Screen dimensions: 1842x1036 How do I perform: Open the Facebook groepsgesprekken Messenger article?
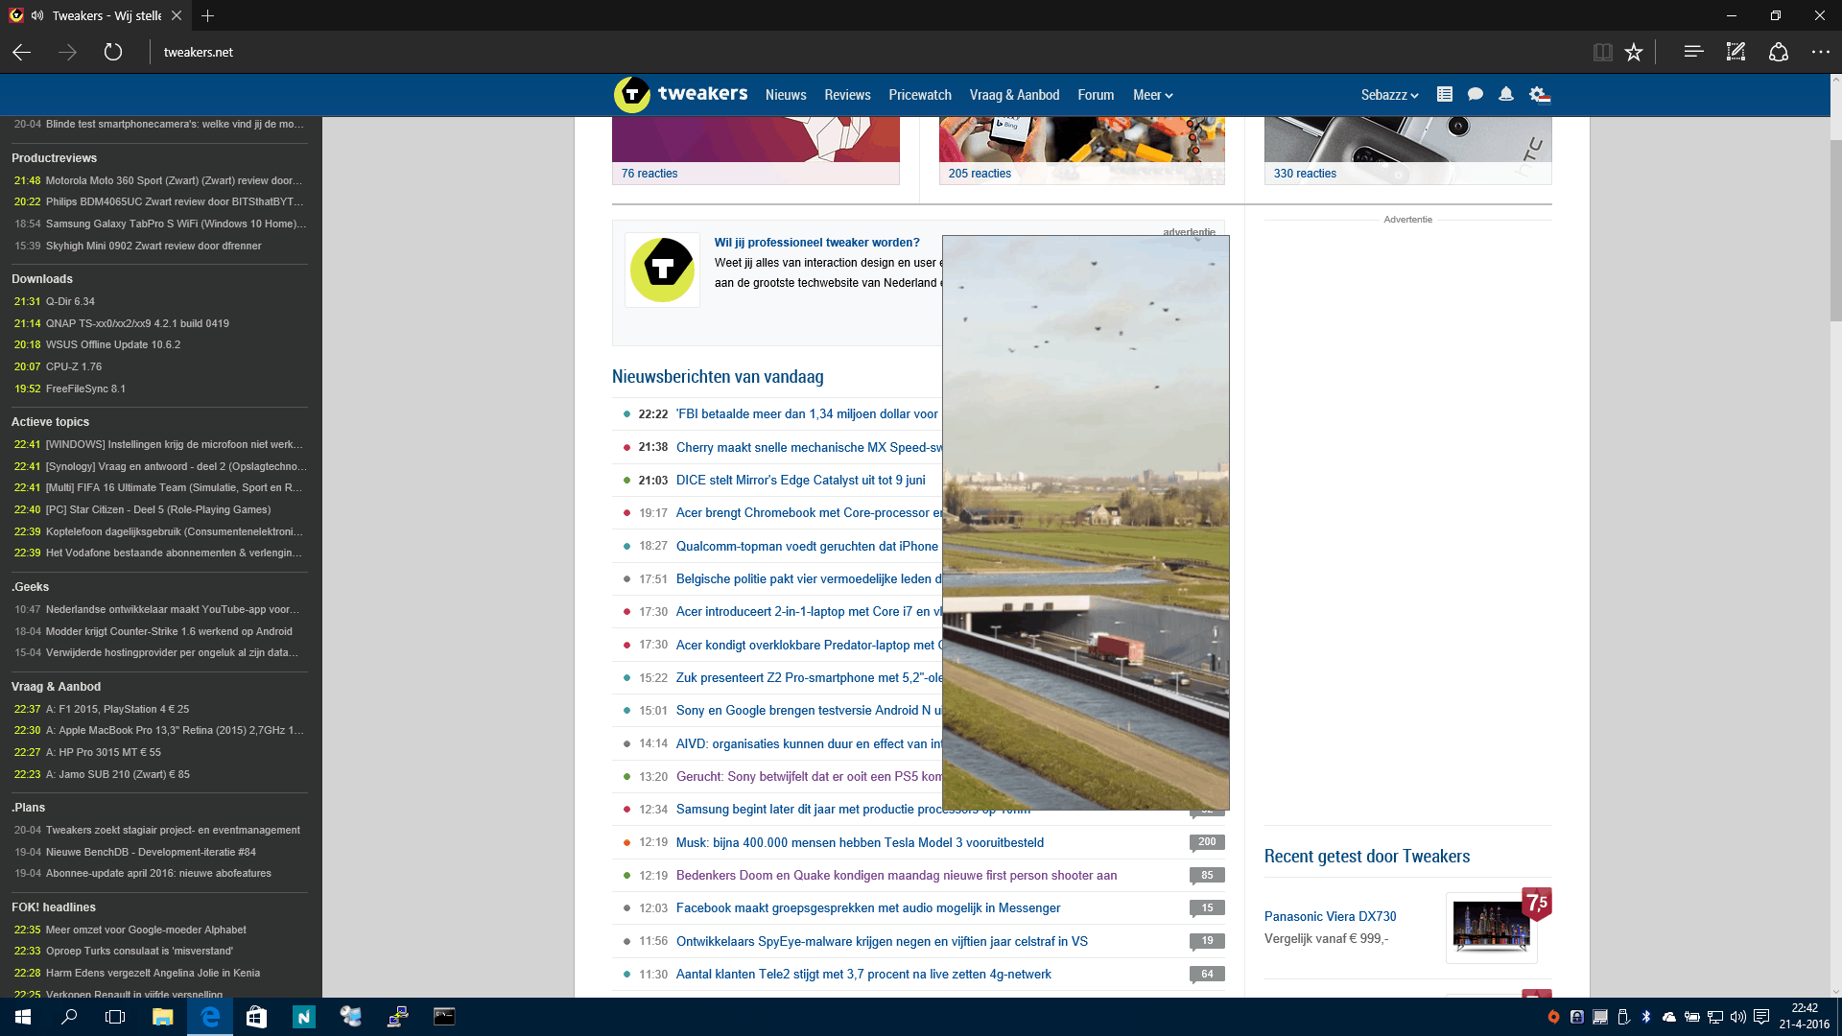coord(868,907)
